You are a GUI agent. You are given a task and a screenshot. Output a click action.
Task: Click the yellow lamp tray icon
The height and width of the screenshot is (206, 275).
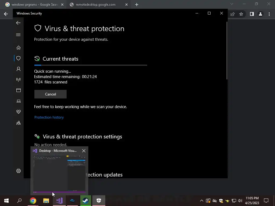click(x=227, y=201)
